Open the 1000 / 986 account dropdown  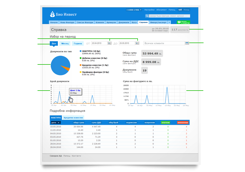tap(134, 10)
